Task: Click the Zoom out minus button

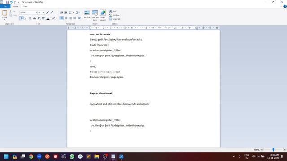Action: [x=262, y=150]
